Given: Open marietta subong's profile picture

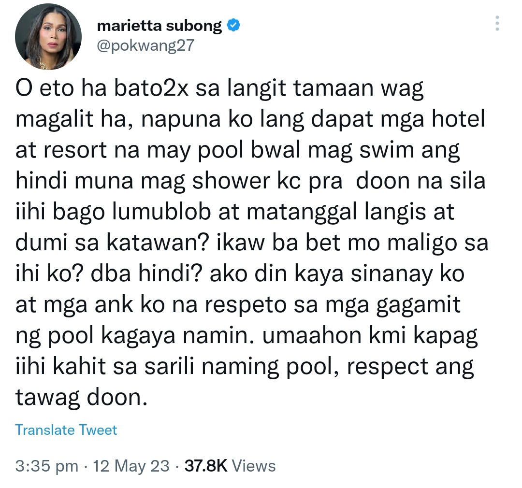Looking at the screenshot, I should [x=48, y=37].
